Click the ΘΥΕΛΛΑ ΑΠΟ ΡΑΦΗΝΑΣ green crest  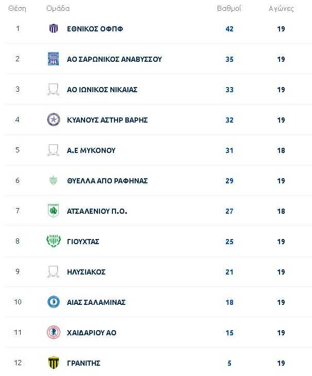pyautogui.click(x=53, y=180)
